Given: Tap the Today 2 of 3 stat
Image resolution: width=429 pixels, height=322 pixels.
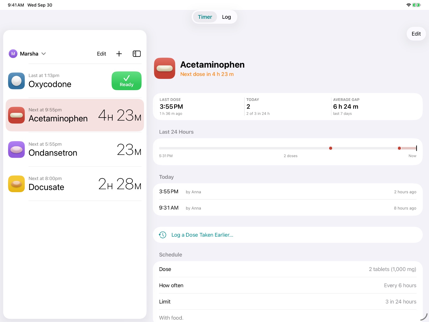Looking at the screenshot, I should 287,107.
